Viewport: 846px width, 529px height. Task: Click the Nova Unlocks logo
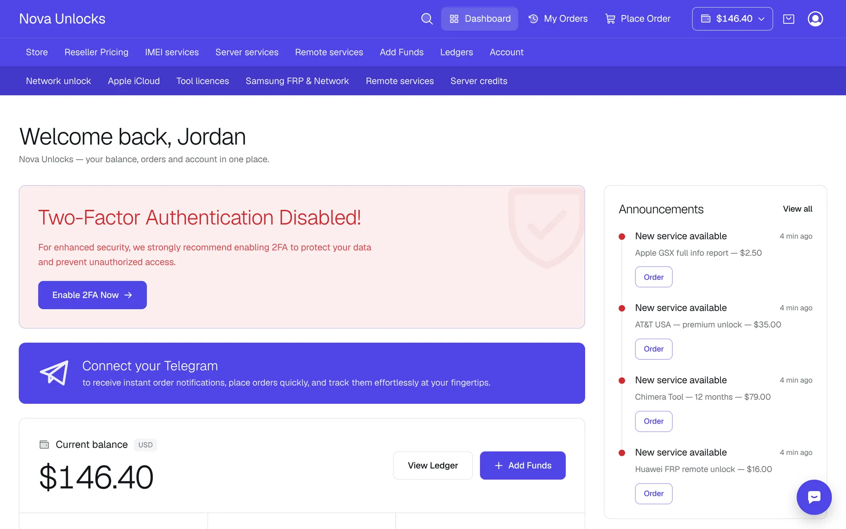tap(62, 19)
